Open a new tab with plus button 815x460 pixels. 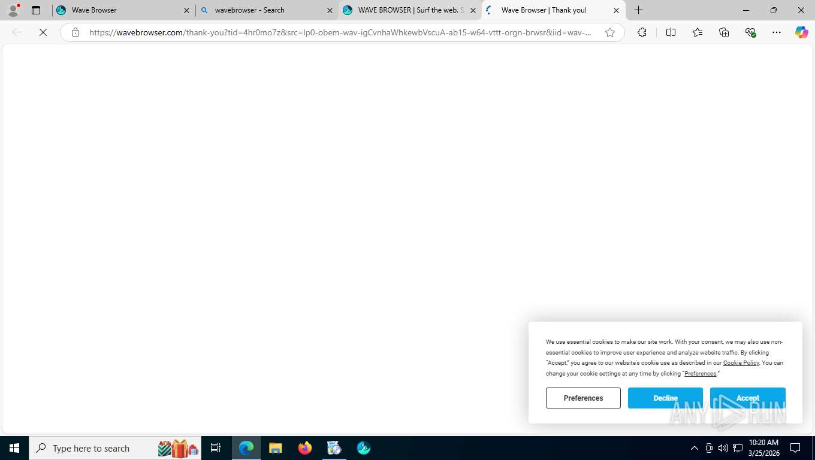[639, 10]
